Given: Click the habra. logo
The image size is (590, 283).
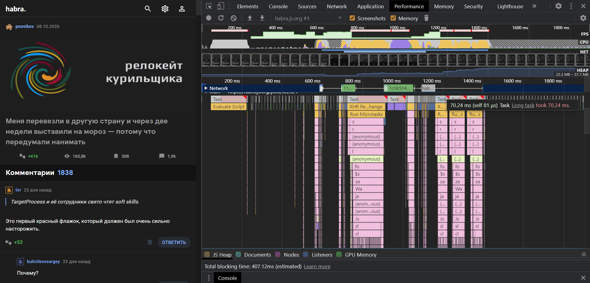Looking at the screenshot, I should click(16, 9).
